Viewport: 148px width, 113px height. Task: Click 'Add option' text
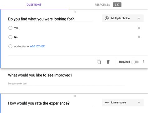click(x=20, y=47)
